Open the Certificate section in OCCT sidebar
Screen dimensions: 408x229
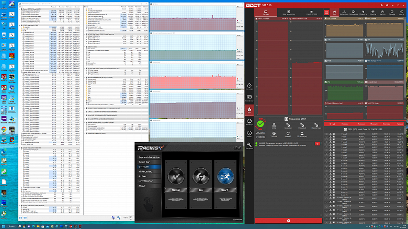click(249, 98)
